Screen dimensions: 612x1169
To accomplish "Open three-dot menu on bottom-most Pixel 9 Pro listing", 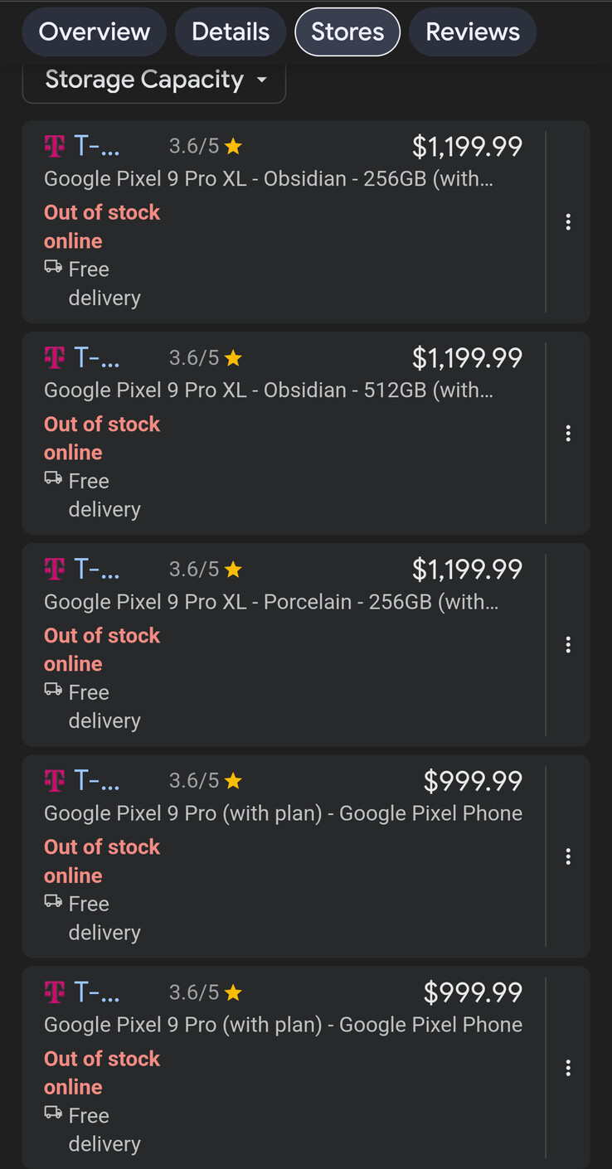I will pyautogui.click(x=568, y=1068).
